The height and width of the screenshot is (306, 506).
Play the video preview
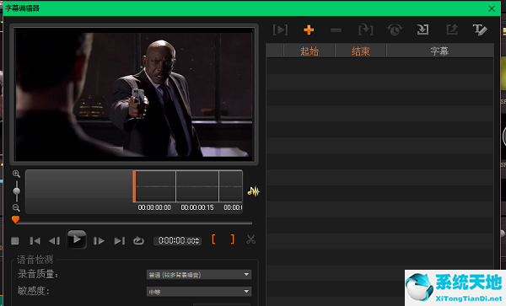[x=77, y=239]
